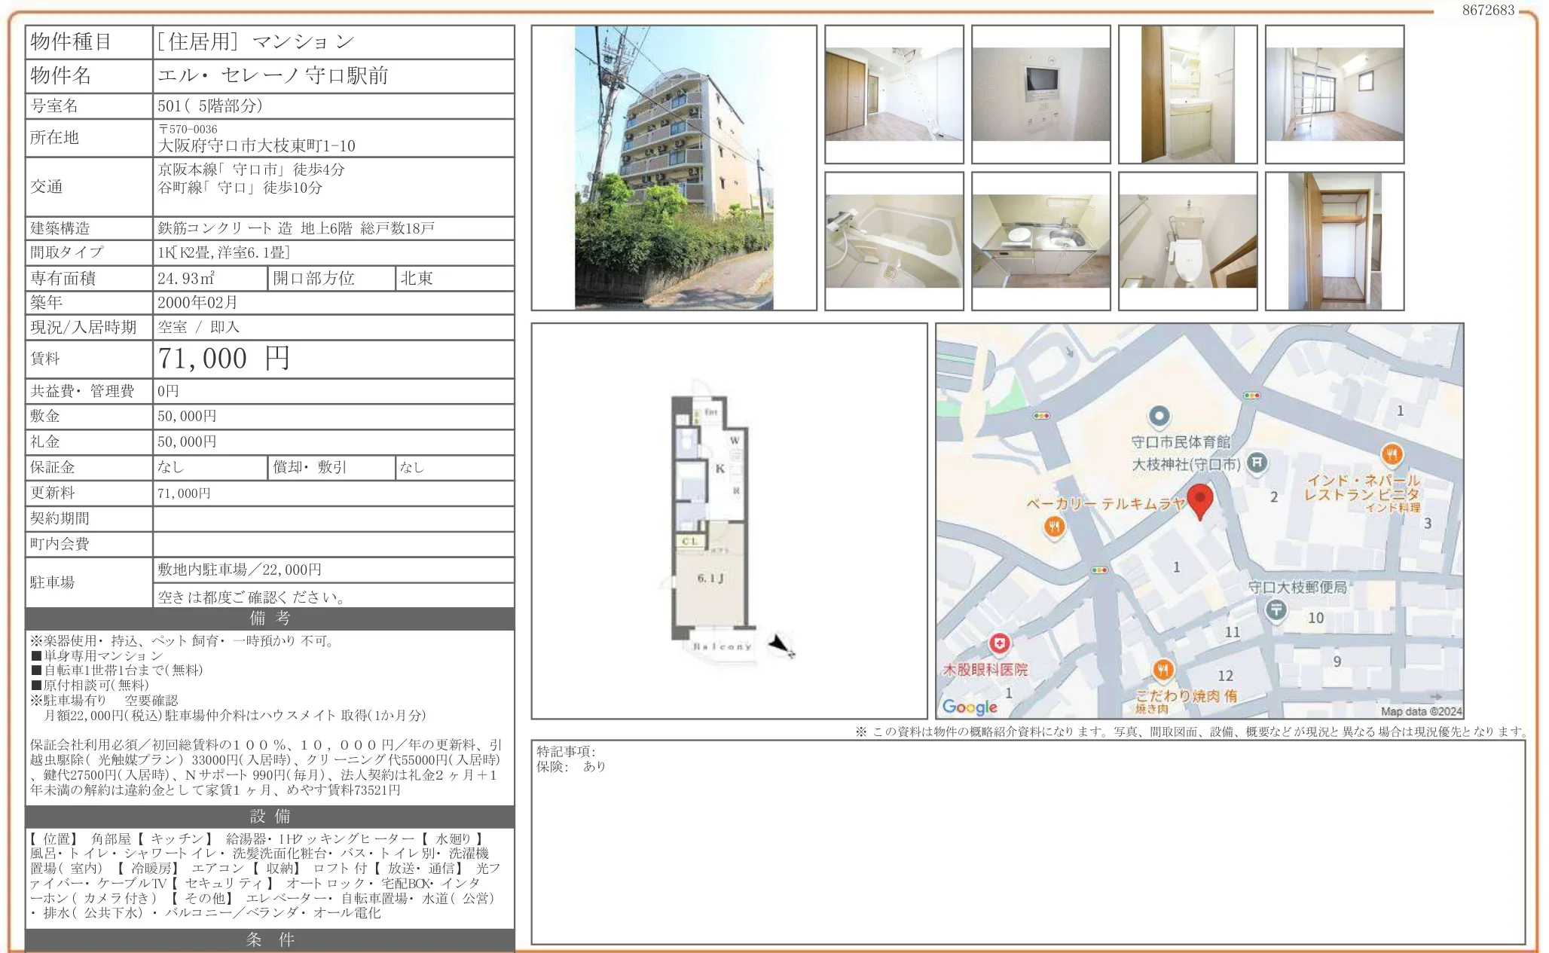Click the 特記事項 notes text box

tap(1028, 842)
